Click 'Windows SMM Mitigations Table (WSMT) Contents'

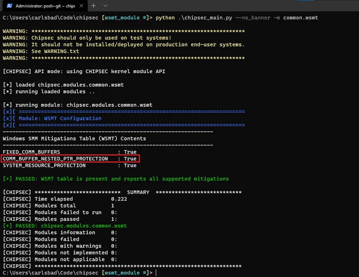[74, 138]
